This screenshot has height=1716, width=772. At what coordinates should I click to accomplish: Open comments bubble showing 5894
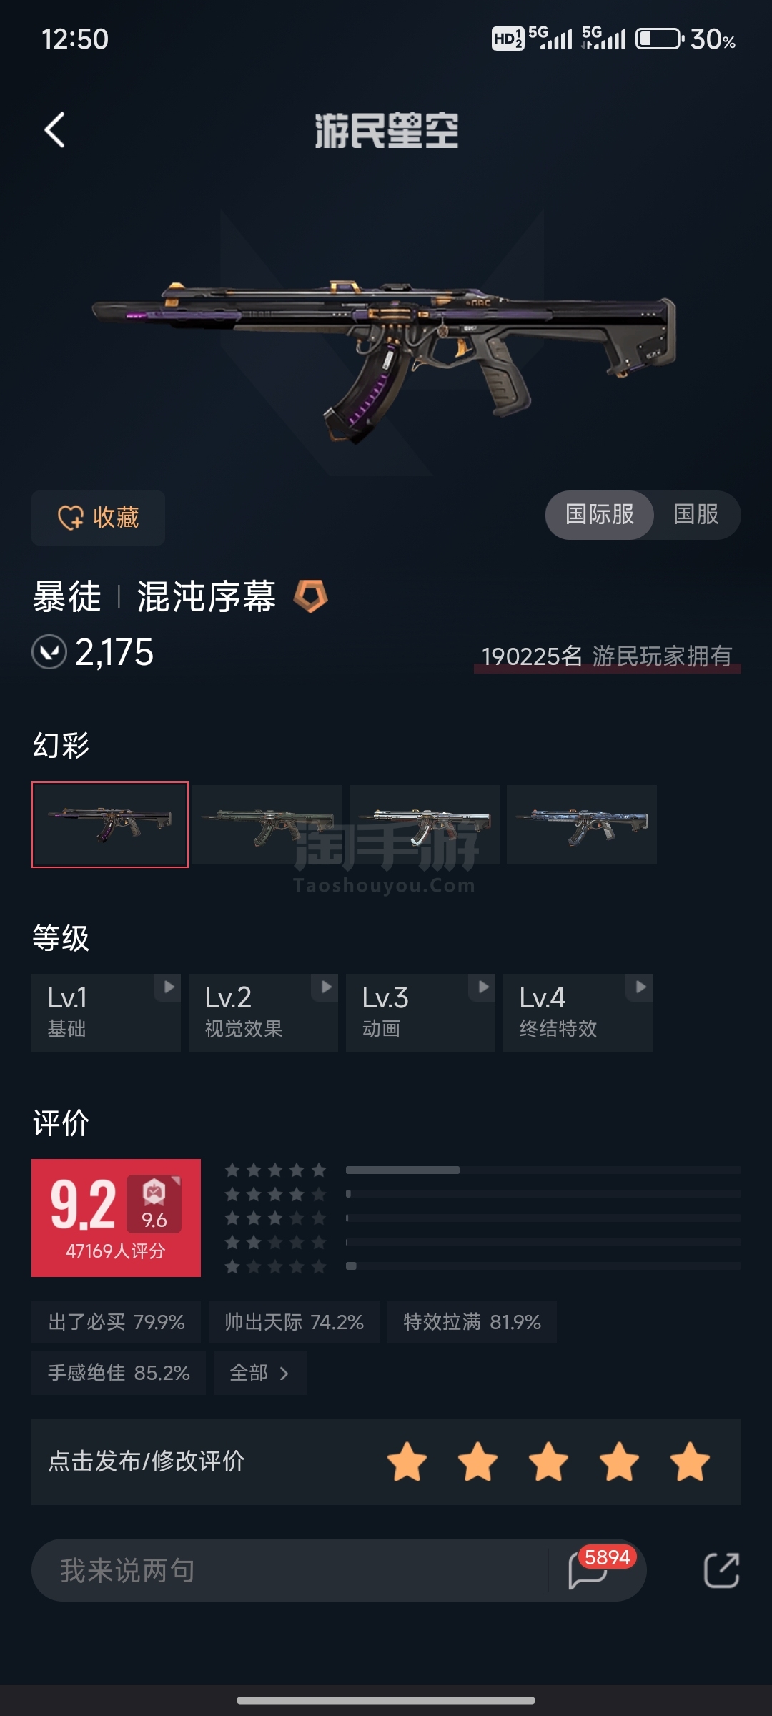[599, 1569]
